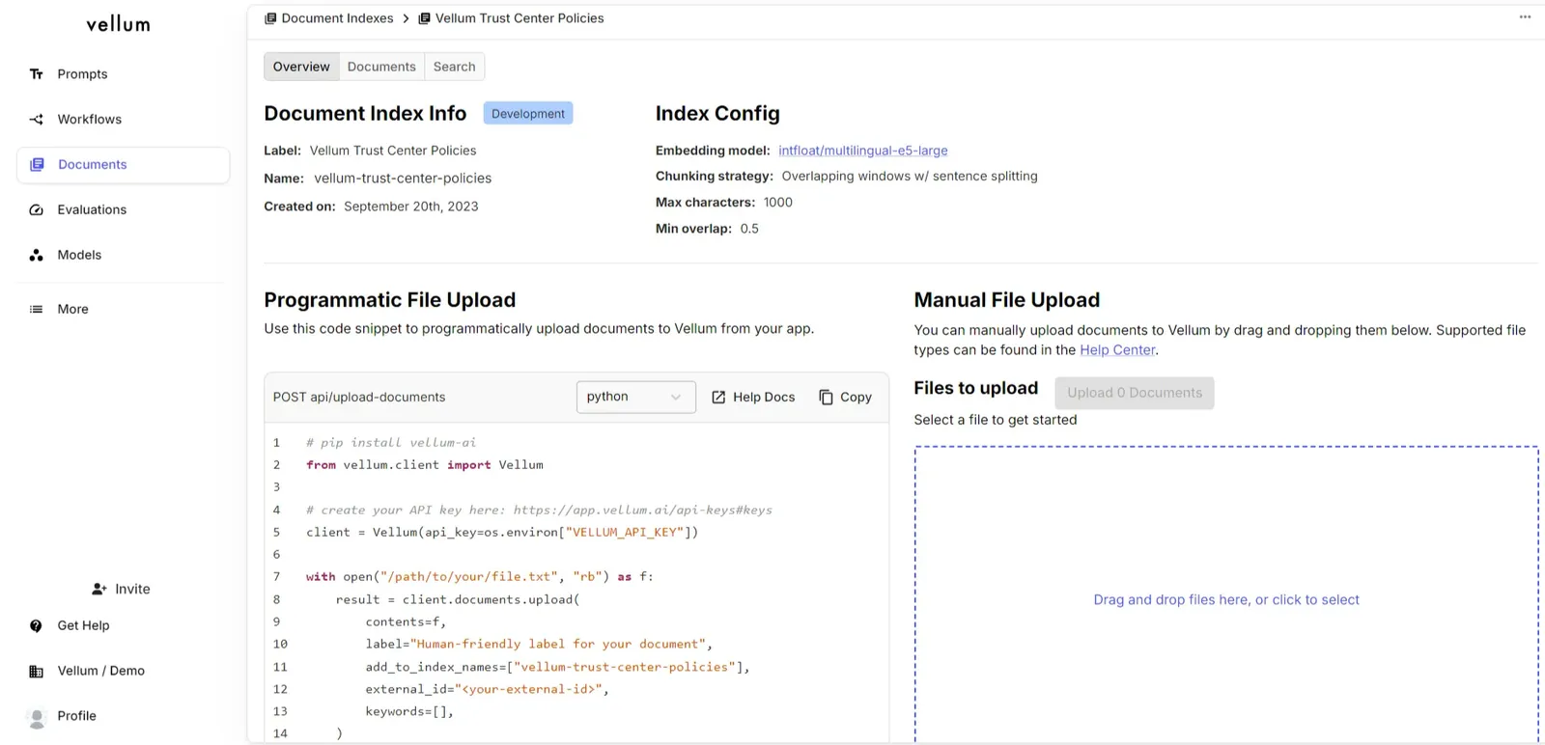
Task: Click code line 5 client assignment
Action: 502,533
